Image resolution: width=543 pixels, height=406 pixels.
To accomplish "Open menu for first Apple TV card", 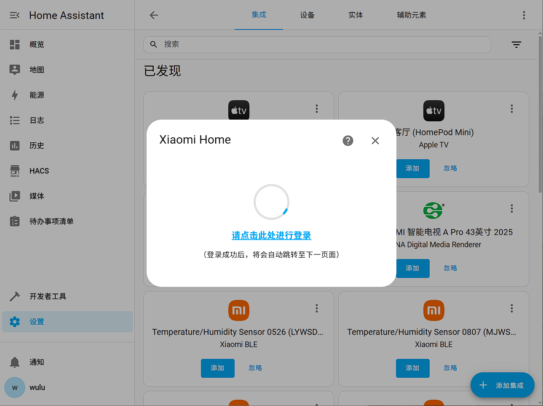I will click(x=317, y=109).
